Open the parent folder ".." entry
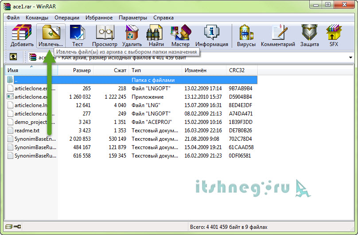This screenshot has height=235, width=358. pos(16,80)
